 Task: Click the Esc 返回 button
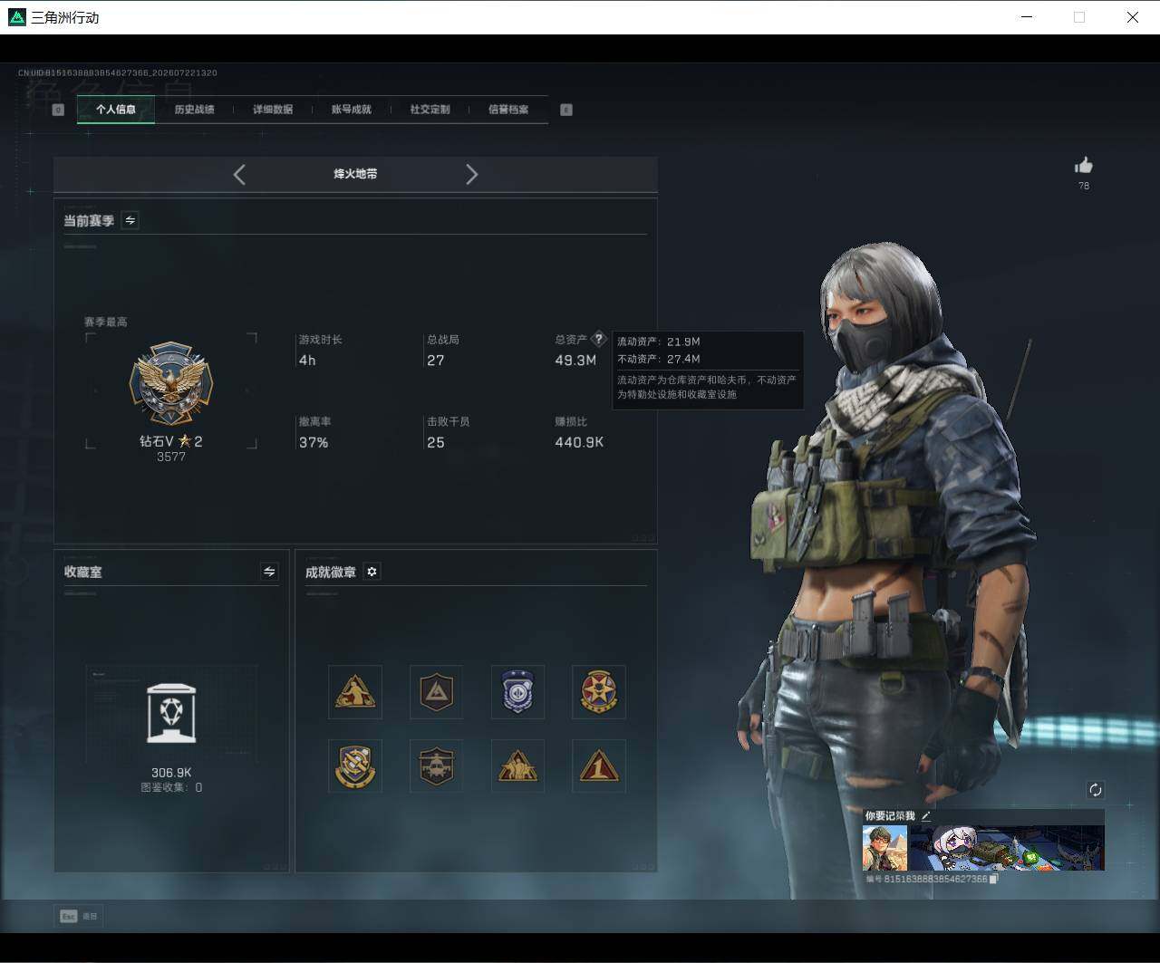[79, 916]
